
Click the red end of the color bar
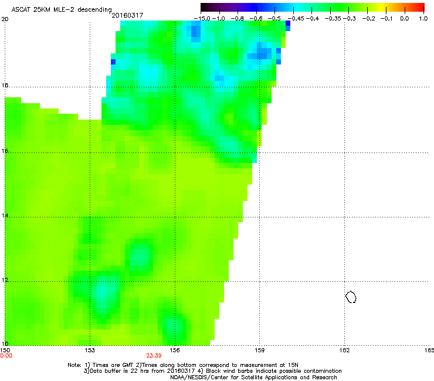[x=420, y=8]
